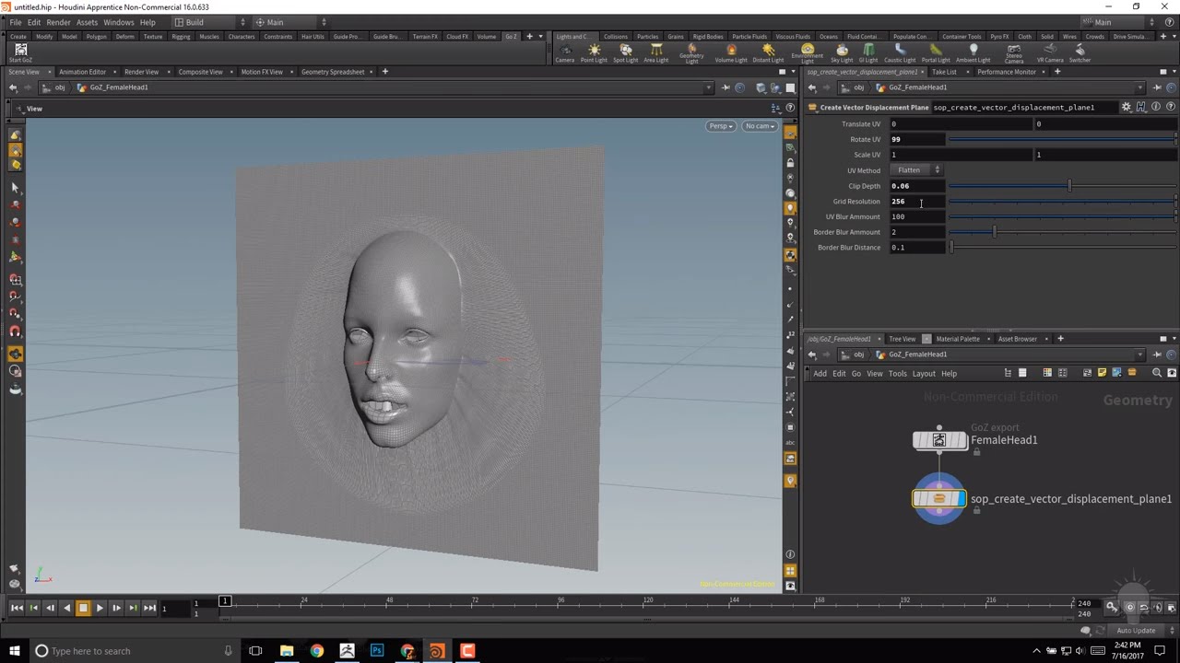Screen dimensions: 1180x663
Task: Open the Render menu
Action: click(x=58, y=22)
